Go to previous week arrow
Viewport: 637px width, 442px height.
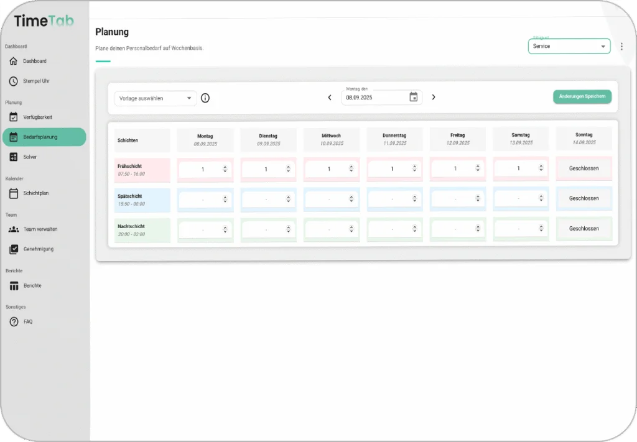pyautogui.click(x=330, y=98)
